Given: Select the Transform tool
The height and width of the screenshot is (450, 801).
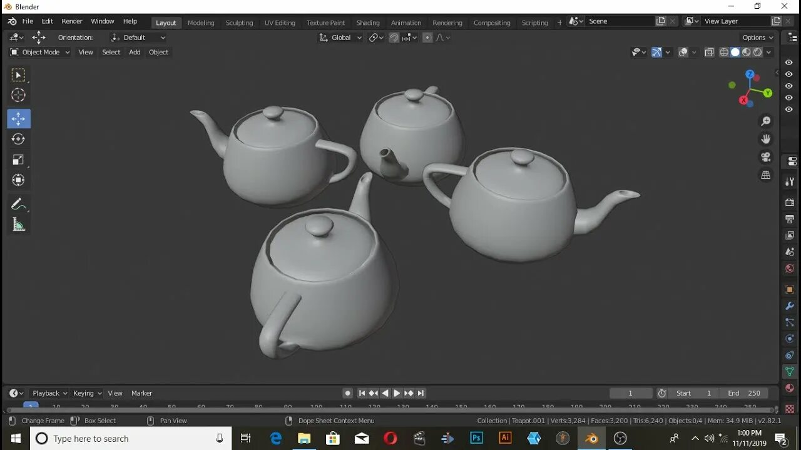Looking at the screenshot, I should pyautogui.click(x=19, y=180).
